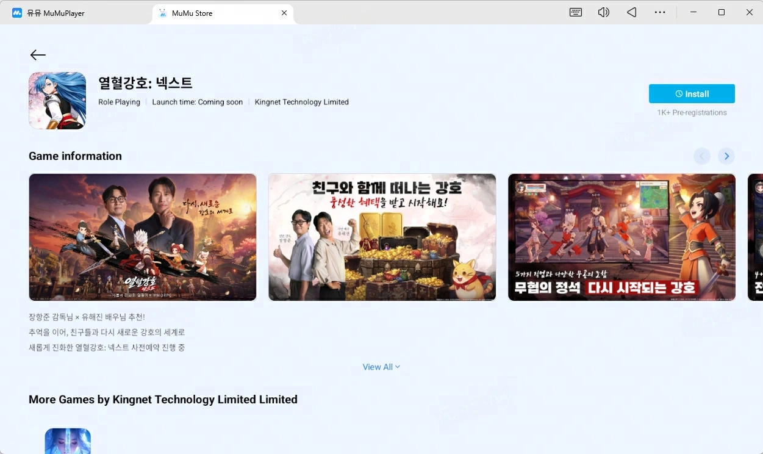763x454 pixels.
Task: Close the MuMu Store tab
Action: (x=284, y=13)
